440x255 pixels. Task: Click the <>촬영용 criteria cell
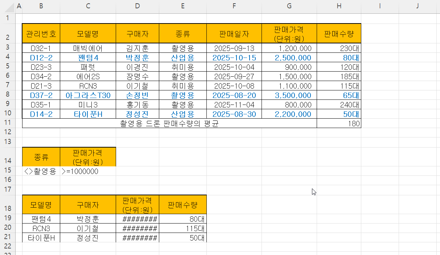tap(41, 171)
